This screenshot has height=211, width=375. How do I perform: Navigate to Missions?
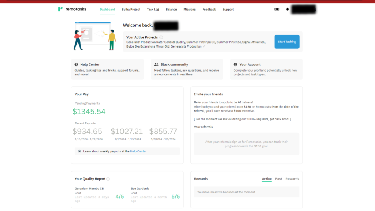coord(189,10)
